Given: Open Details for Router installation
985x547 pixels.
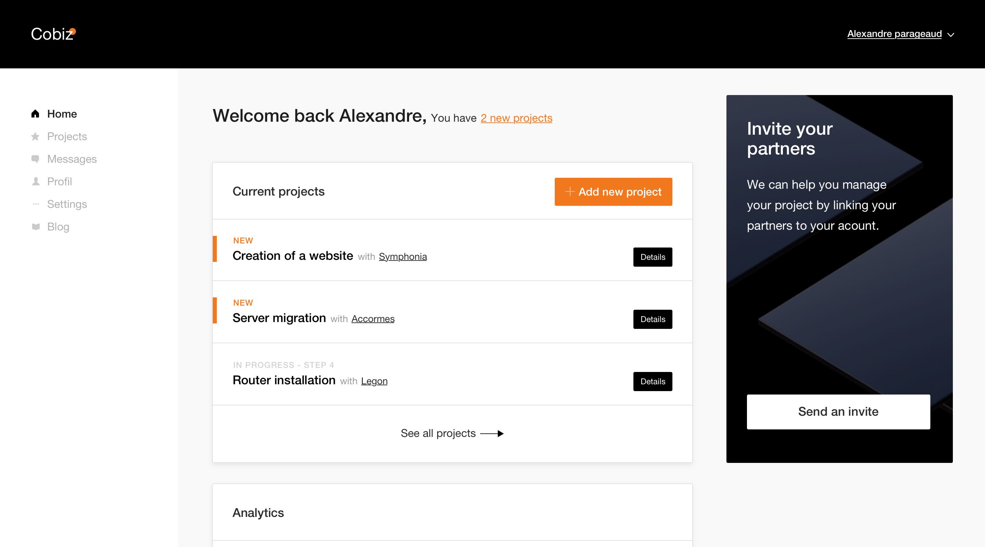Looking at the screenshot, I should tap(652, 382).
